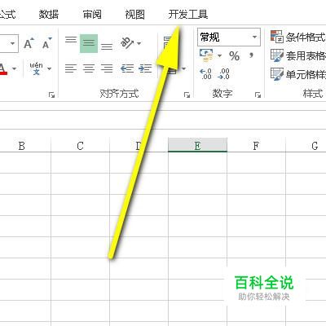Launch 数字 format dialog launcher
This screenshot has width=326, height=326.
(x=258, y=95)
